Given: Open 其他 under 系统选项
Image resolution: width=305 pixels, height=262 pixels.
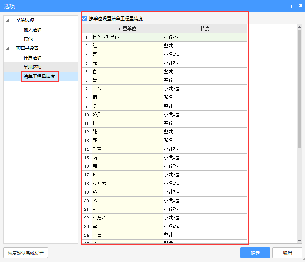Looking at the screenshot, I should 28,39.
